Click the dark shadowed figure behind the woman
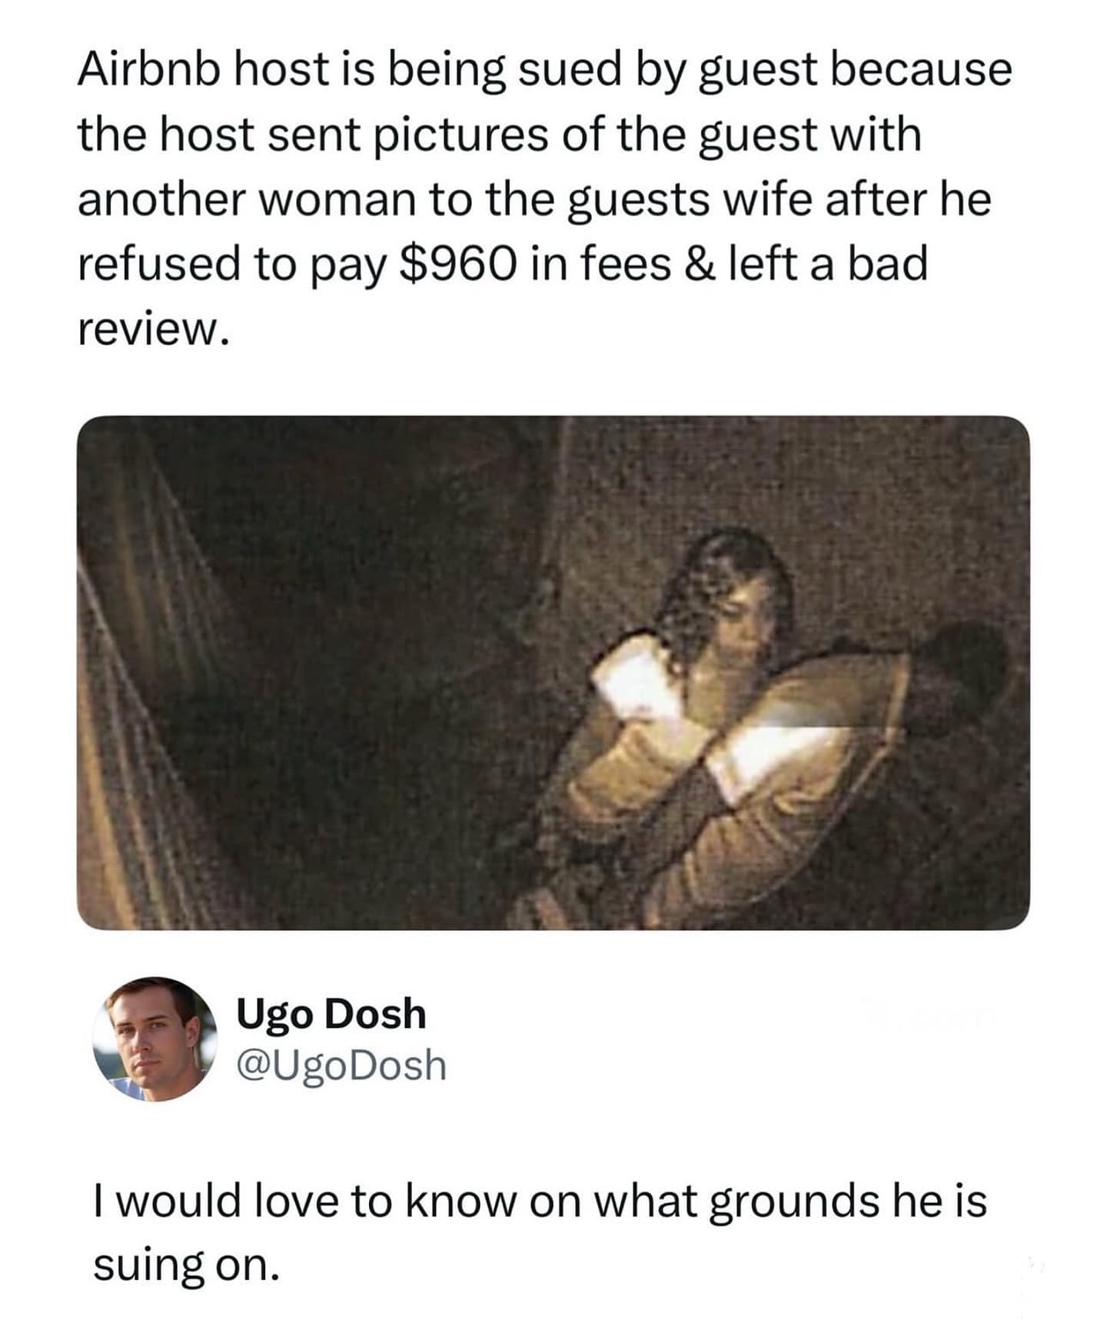This screenshot has height=1340, width=1107. click(961, 677)
